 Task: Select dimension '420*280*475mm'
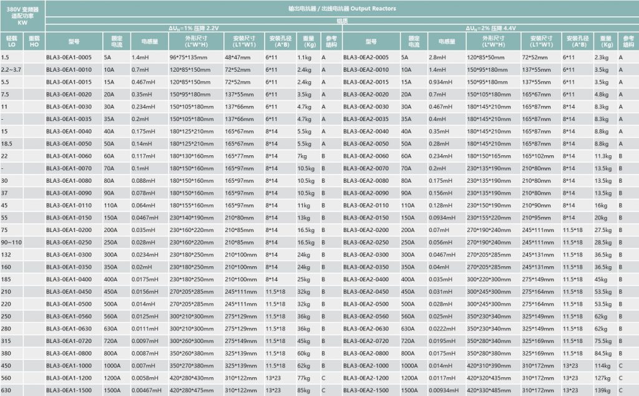click(x=192, y=390)
